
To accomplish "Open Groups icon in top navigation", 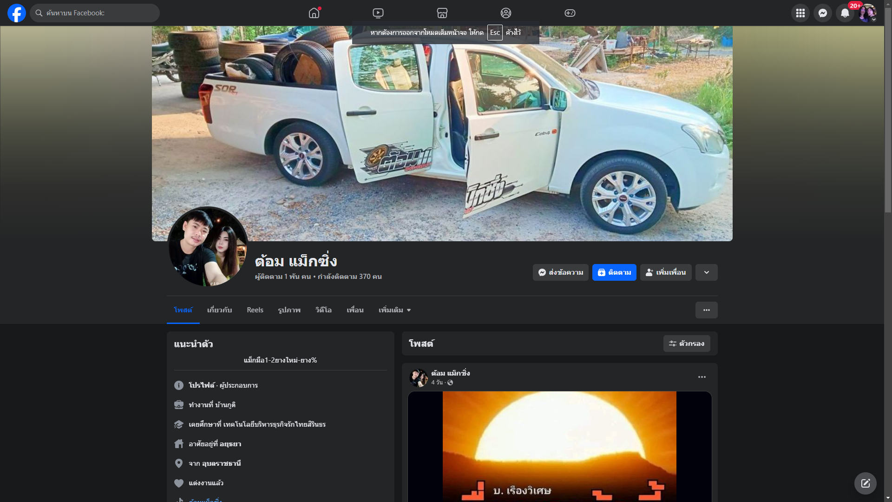I will (506, 13).
